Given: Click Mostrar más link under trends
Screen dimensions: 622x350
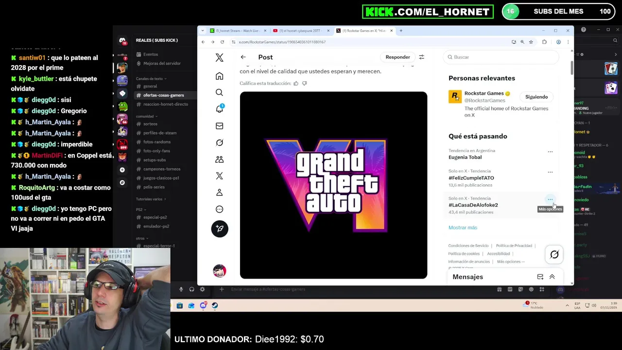Looking at the screenshot, I should tap(463, 227).
